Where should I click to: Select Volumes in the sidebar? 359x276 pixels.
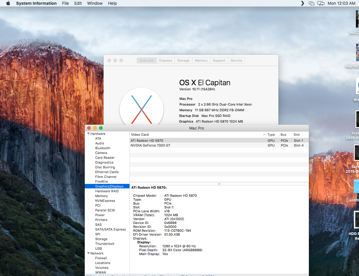point(102,268)
